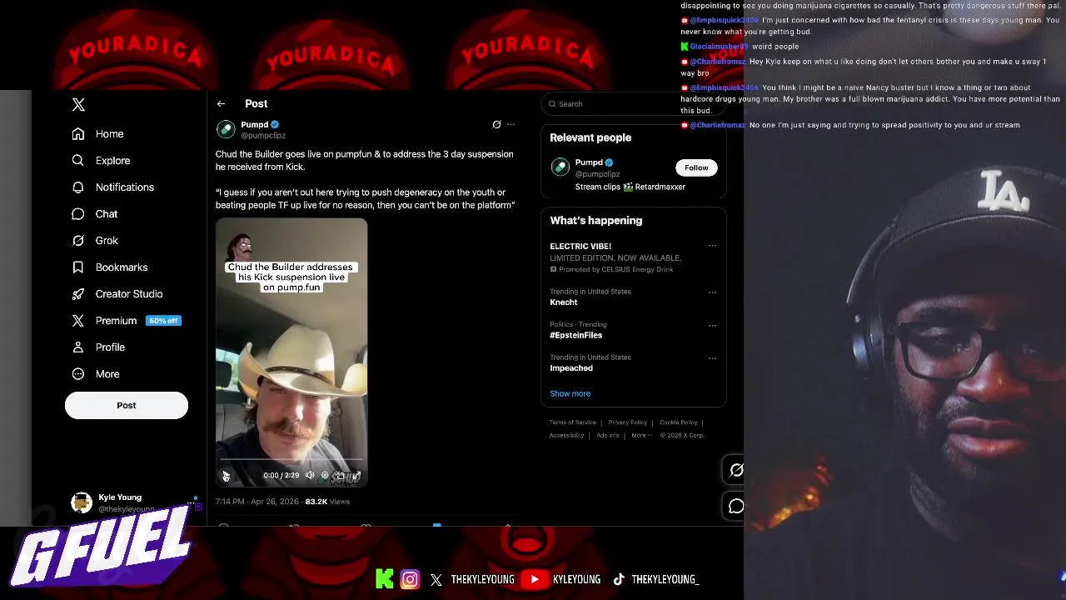Click the 50% off Premium badge

163,321
